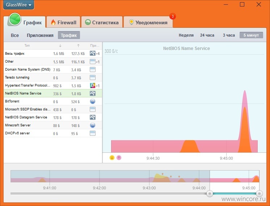Screen dimensions: 270x206
Task: Select the Трафик view filter
Action: click(69, 35)
